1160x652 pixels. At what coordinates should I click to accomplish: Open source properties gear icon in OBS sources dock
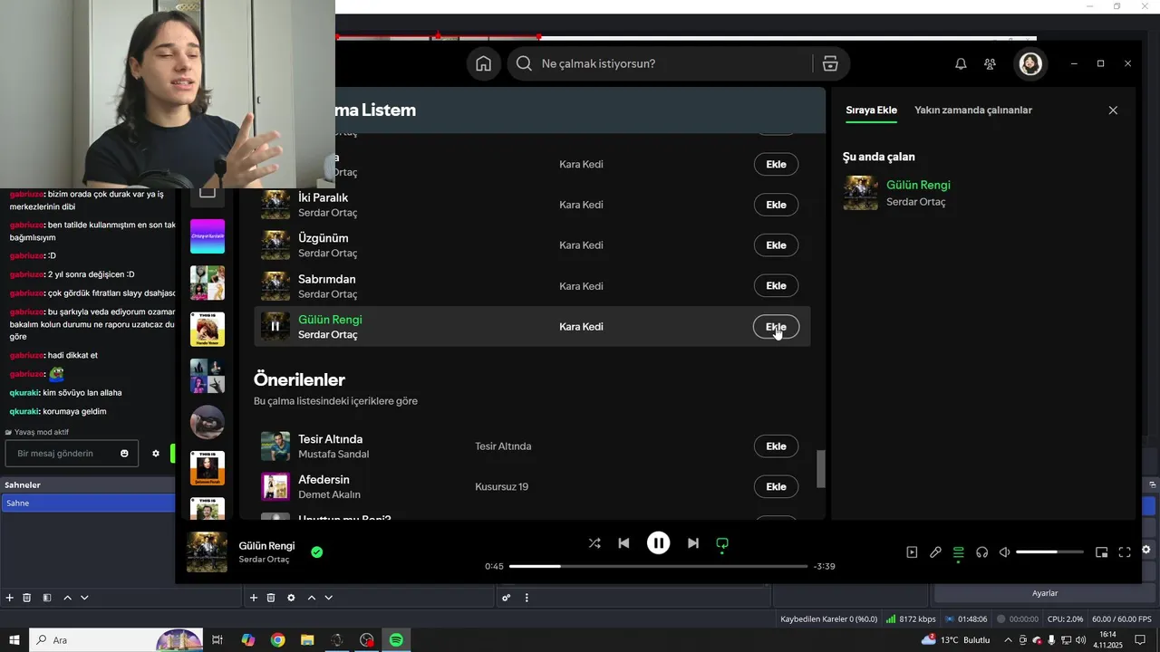click(x=291, y=598)
